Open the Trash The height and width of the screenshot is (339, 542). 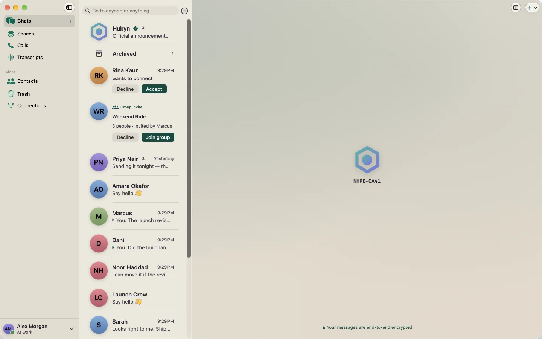40,94
